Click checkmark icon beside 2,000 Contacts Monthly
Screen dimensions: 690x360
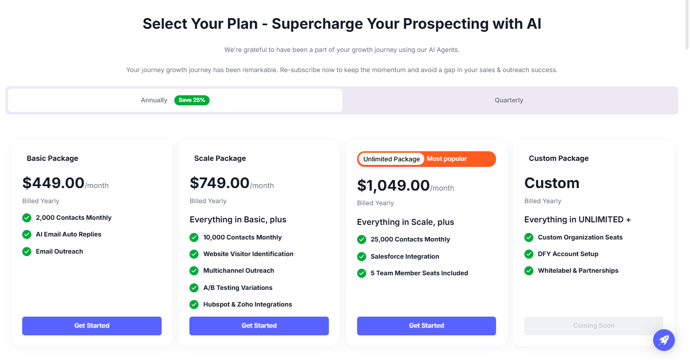[27, 218]
